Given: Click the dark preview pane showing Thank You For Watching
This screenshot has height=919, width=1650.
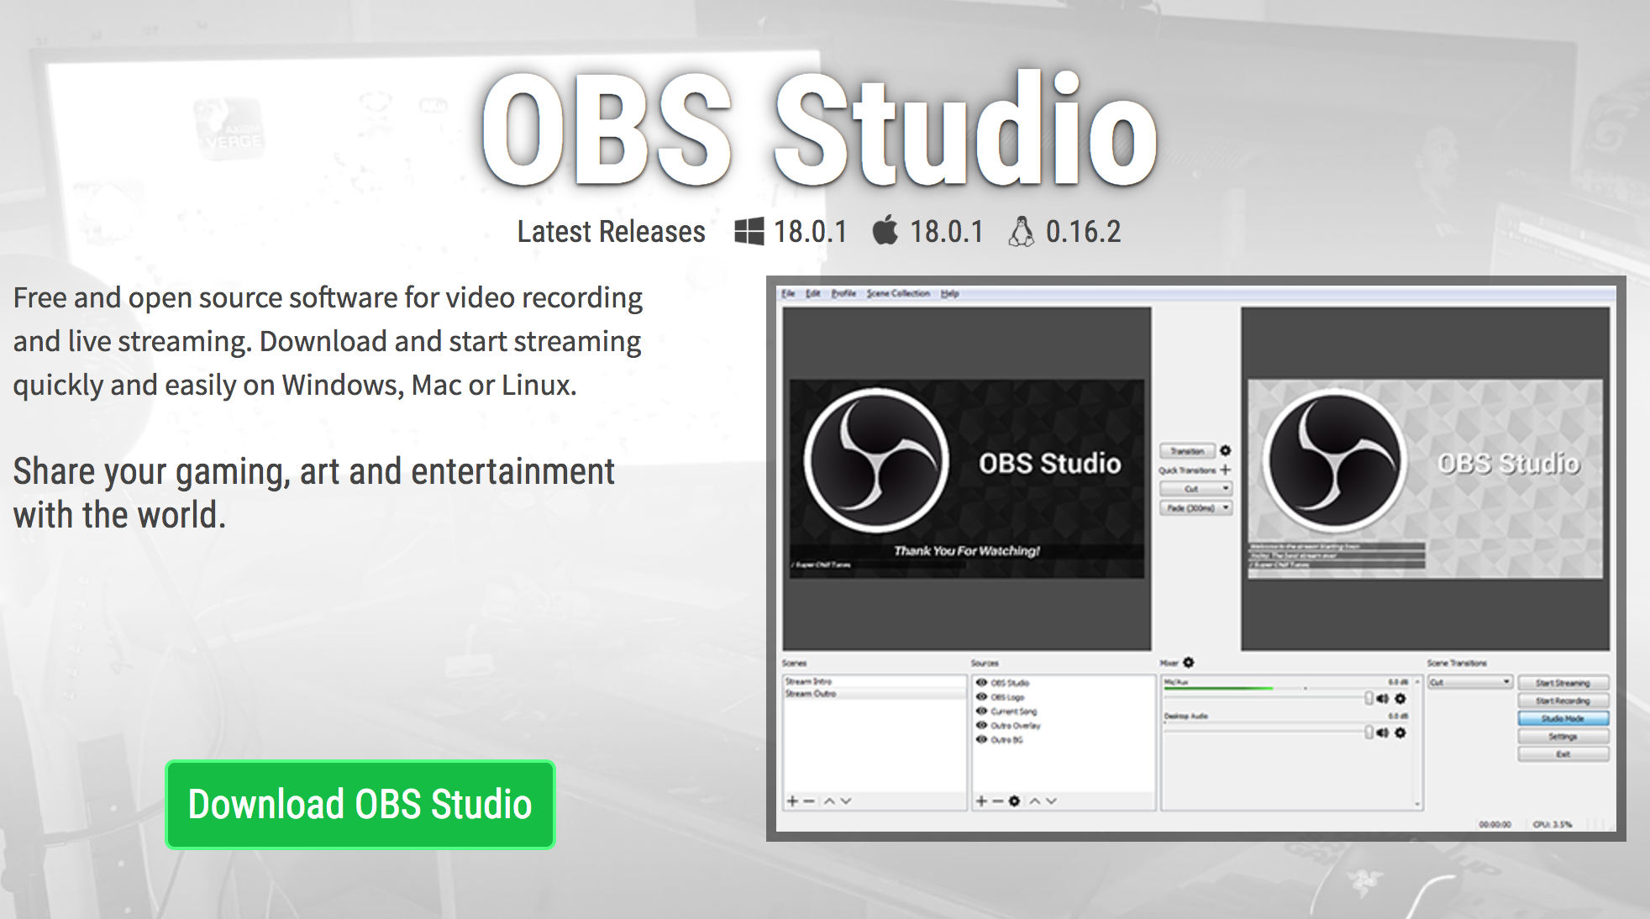Looking at the screenshot, I should coord(967,479).
